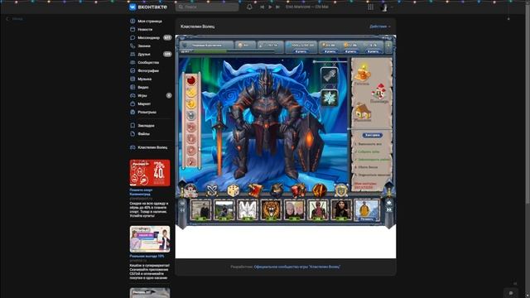530x298 pixels.
Task: Open the red scroll icon
Action: [x=255, y=190]
